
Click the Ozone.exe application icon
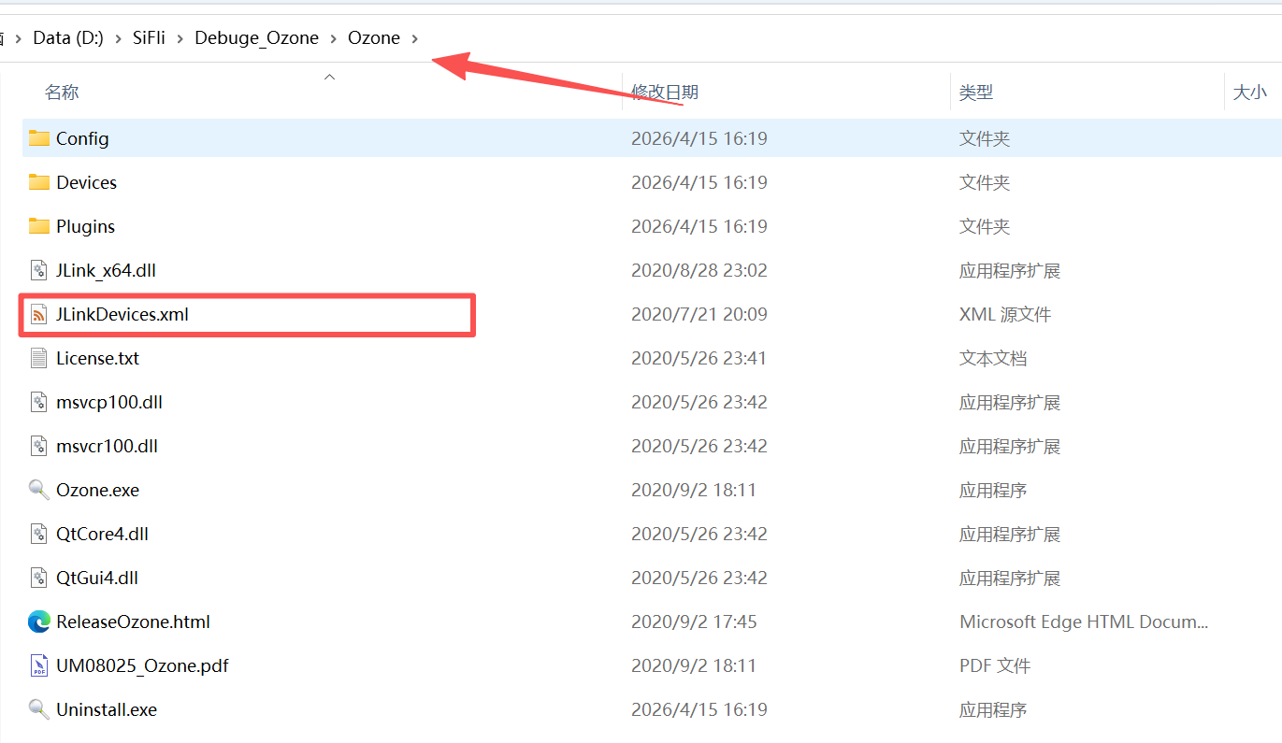(38, 490)
